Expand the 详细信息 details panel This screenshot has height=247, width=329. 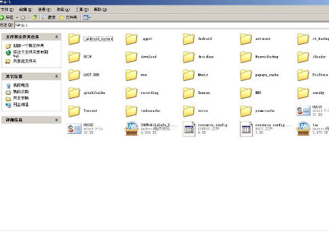pyautogui.click(x=56, y=119)
